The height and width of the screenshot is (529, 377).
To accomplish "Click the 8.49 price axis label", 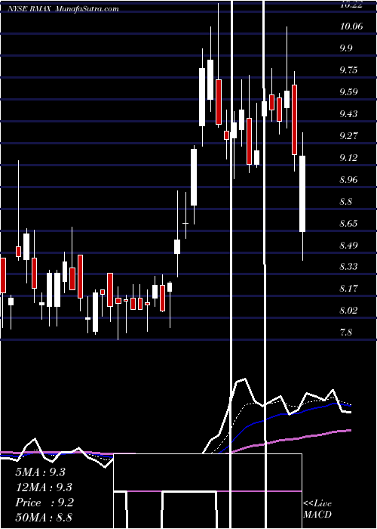I will point(348,245).
